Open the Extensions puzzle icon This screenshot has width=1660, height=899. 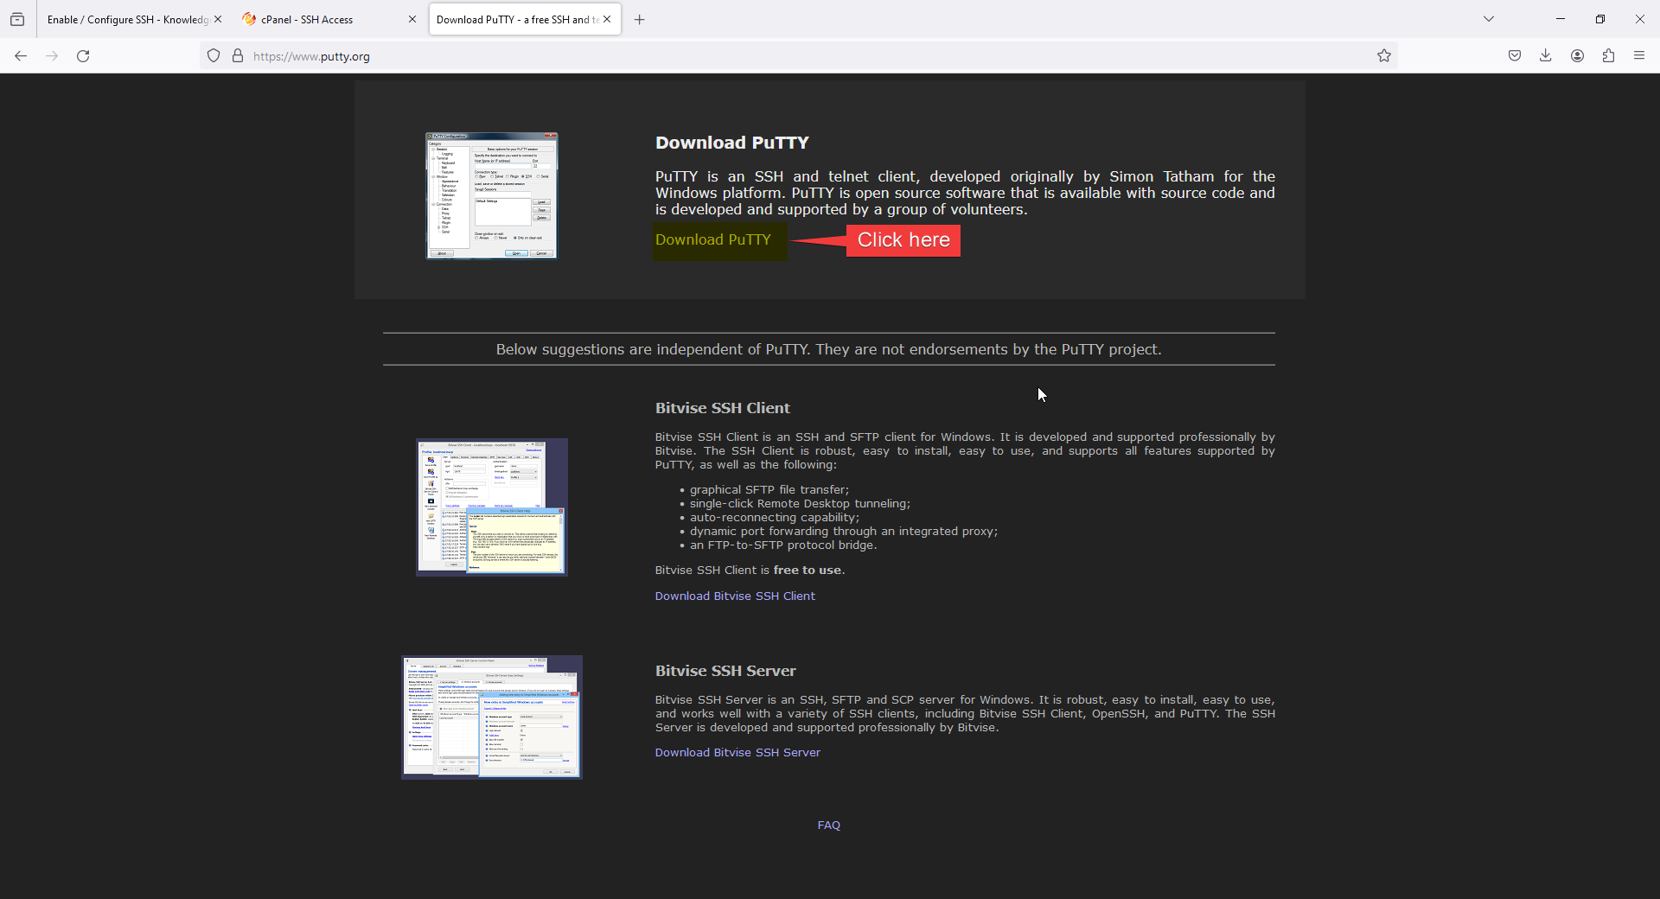tap(1608, 56)
